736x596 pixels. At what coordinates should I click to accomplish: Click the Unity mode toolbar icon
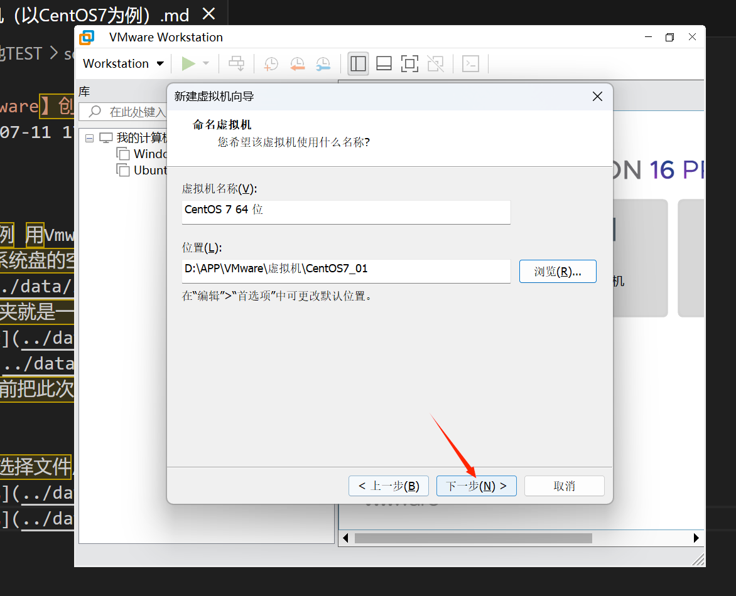[x=436, y=63]
